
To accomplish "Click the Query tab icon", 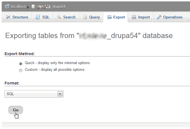I will [85, 17].
